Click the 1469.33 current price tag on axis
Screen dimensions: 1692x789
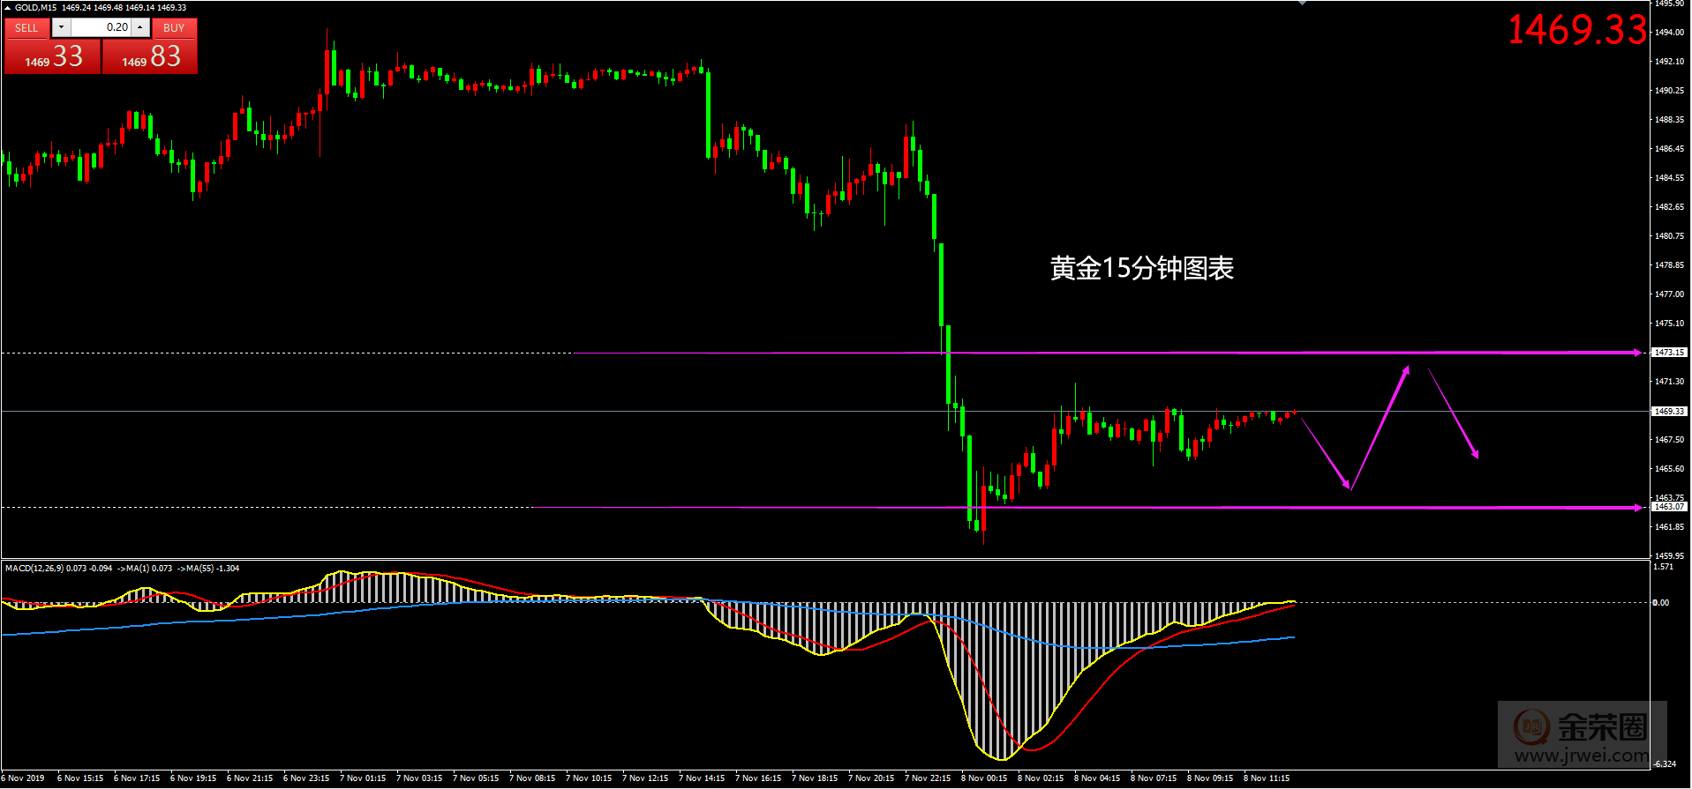click(1669, 412)
